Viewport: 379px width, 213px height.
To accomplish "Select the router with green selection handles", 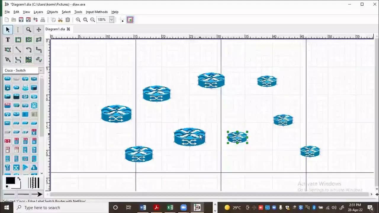I will pos(237,137).
